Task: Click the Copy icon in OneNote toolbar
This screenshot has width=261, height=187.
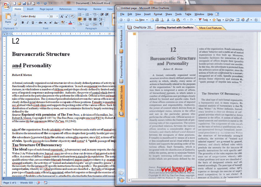Action: point(173,20)
